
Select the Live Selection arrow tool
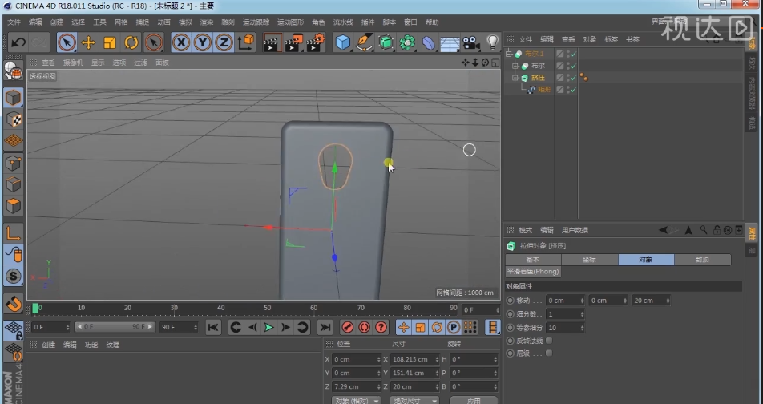pyautogui.click(x=67, y=42)
